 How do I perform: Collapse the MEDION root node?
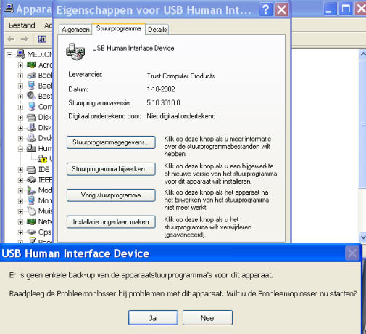pos(9,54)
